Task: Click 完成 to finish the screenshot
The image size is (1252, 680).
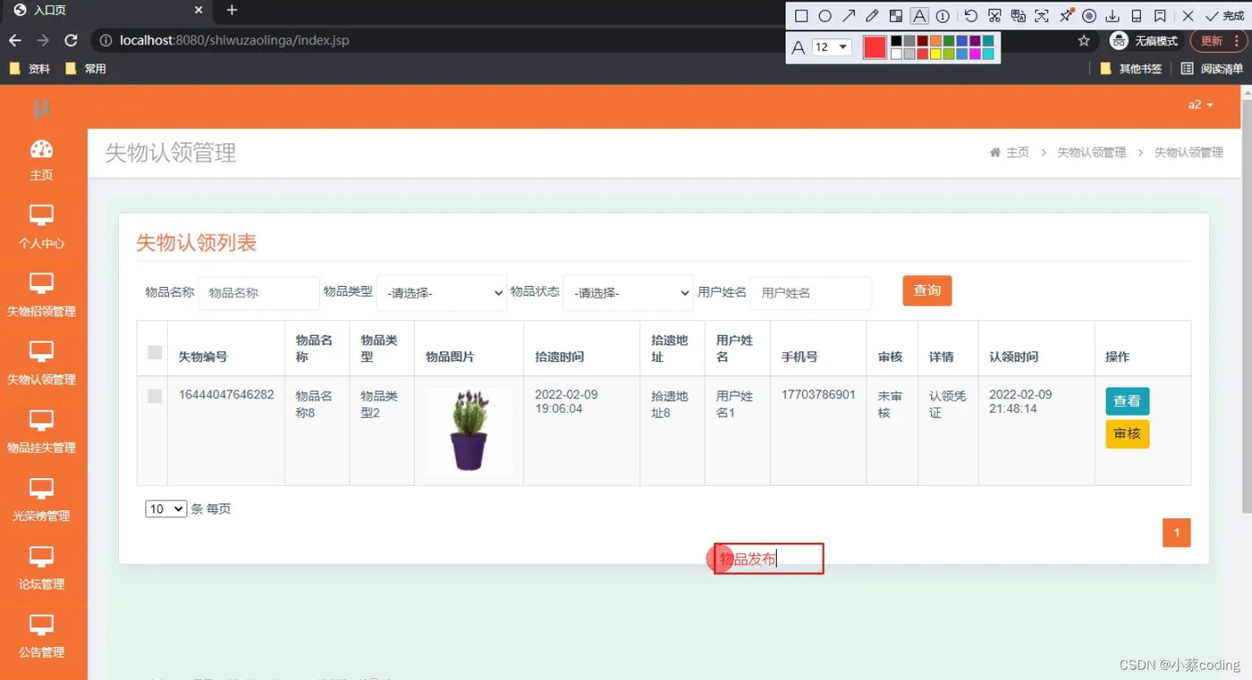Action: (1224, 16)
